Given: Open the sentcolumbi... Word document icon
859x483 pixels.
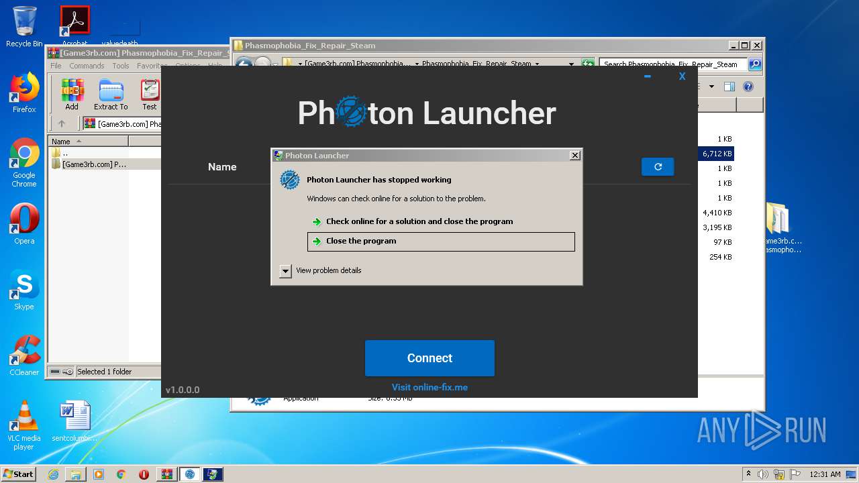Looking at the screenshot, I should (74, 421).
